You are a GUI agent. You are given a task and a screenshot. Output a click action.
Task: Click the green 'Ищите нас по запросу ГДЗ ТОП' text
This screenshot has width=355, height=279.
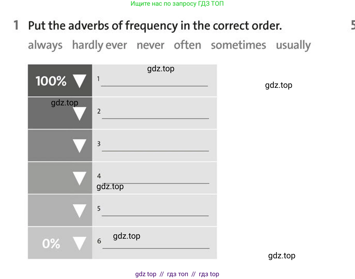tap(177, 4)
